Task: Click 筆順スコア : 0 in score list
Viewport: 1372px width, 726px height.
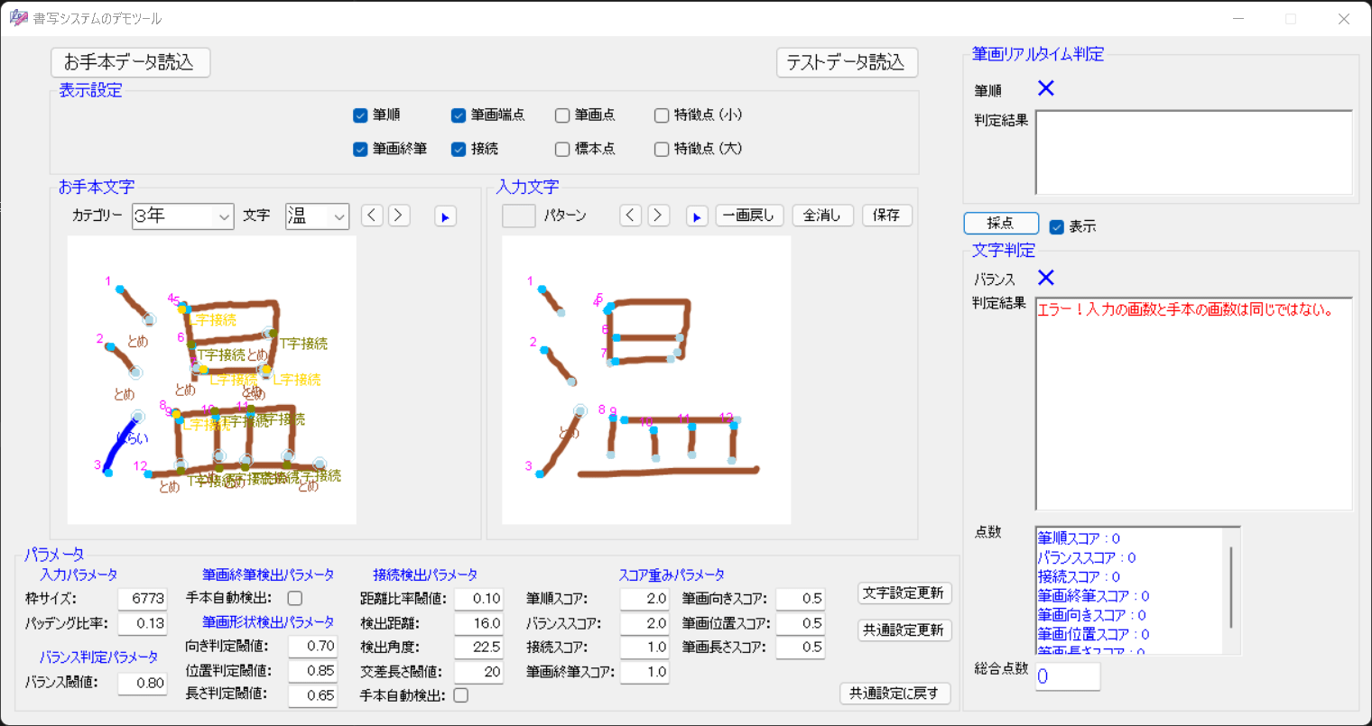Action: point(1079,538)
